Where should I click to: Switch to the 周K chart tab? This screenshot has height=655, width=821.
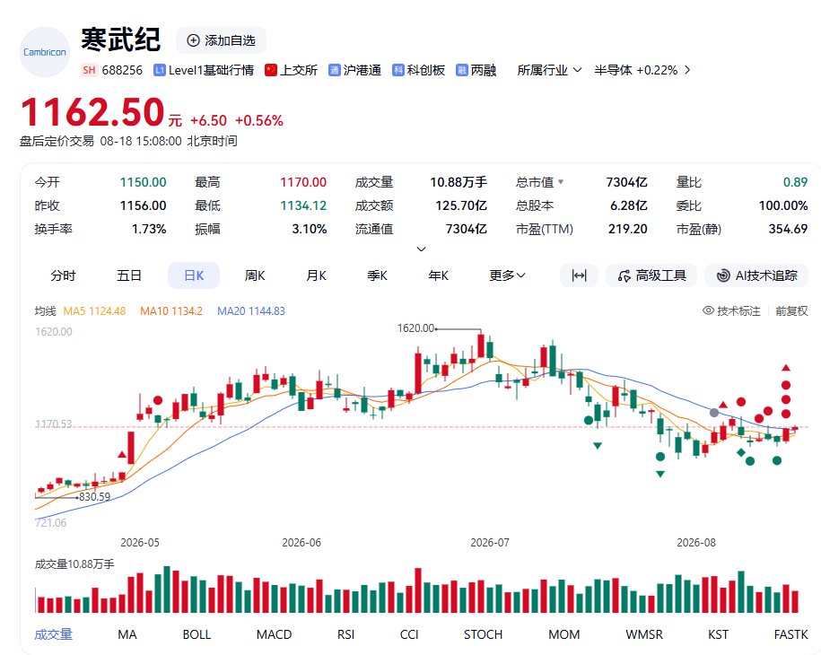pos(255,275)
